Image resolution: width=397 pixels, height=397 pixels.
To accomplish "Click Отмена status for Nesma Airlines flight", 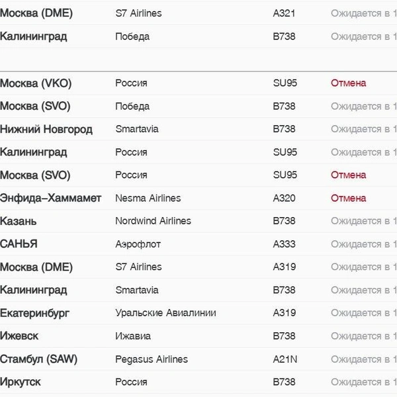I will click(349, 198).
